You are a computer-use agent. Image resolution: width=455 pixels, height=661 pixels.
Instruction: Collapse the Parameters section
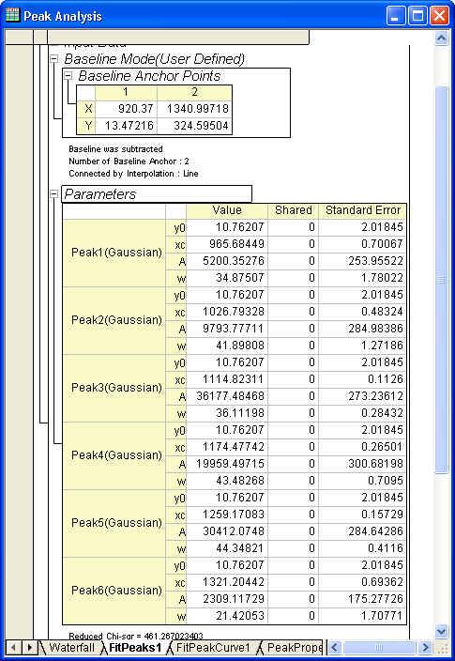53,194
